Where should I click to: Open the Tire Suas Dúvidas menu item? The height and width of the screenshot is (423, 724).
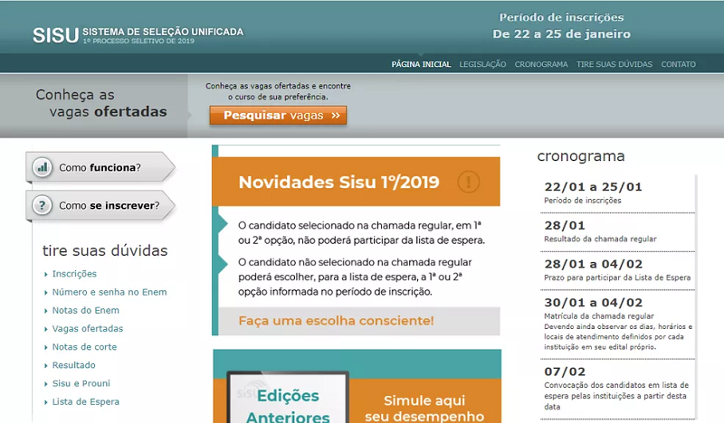tap(614, 64)
